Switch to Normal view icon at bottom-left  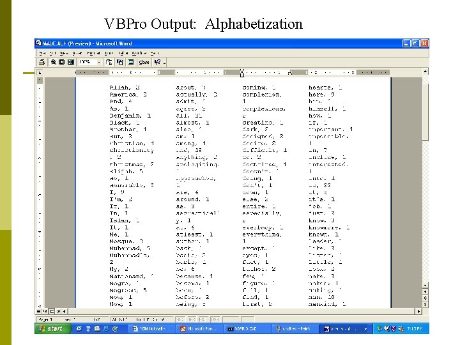pos(39,311)
